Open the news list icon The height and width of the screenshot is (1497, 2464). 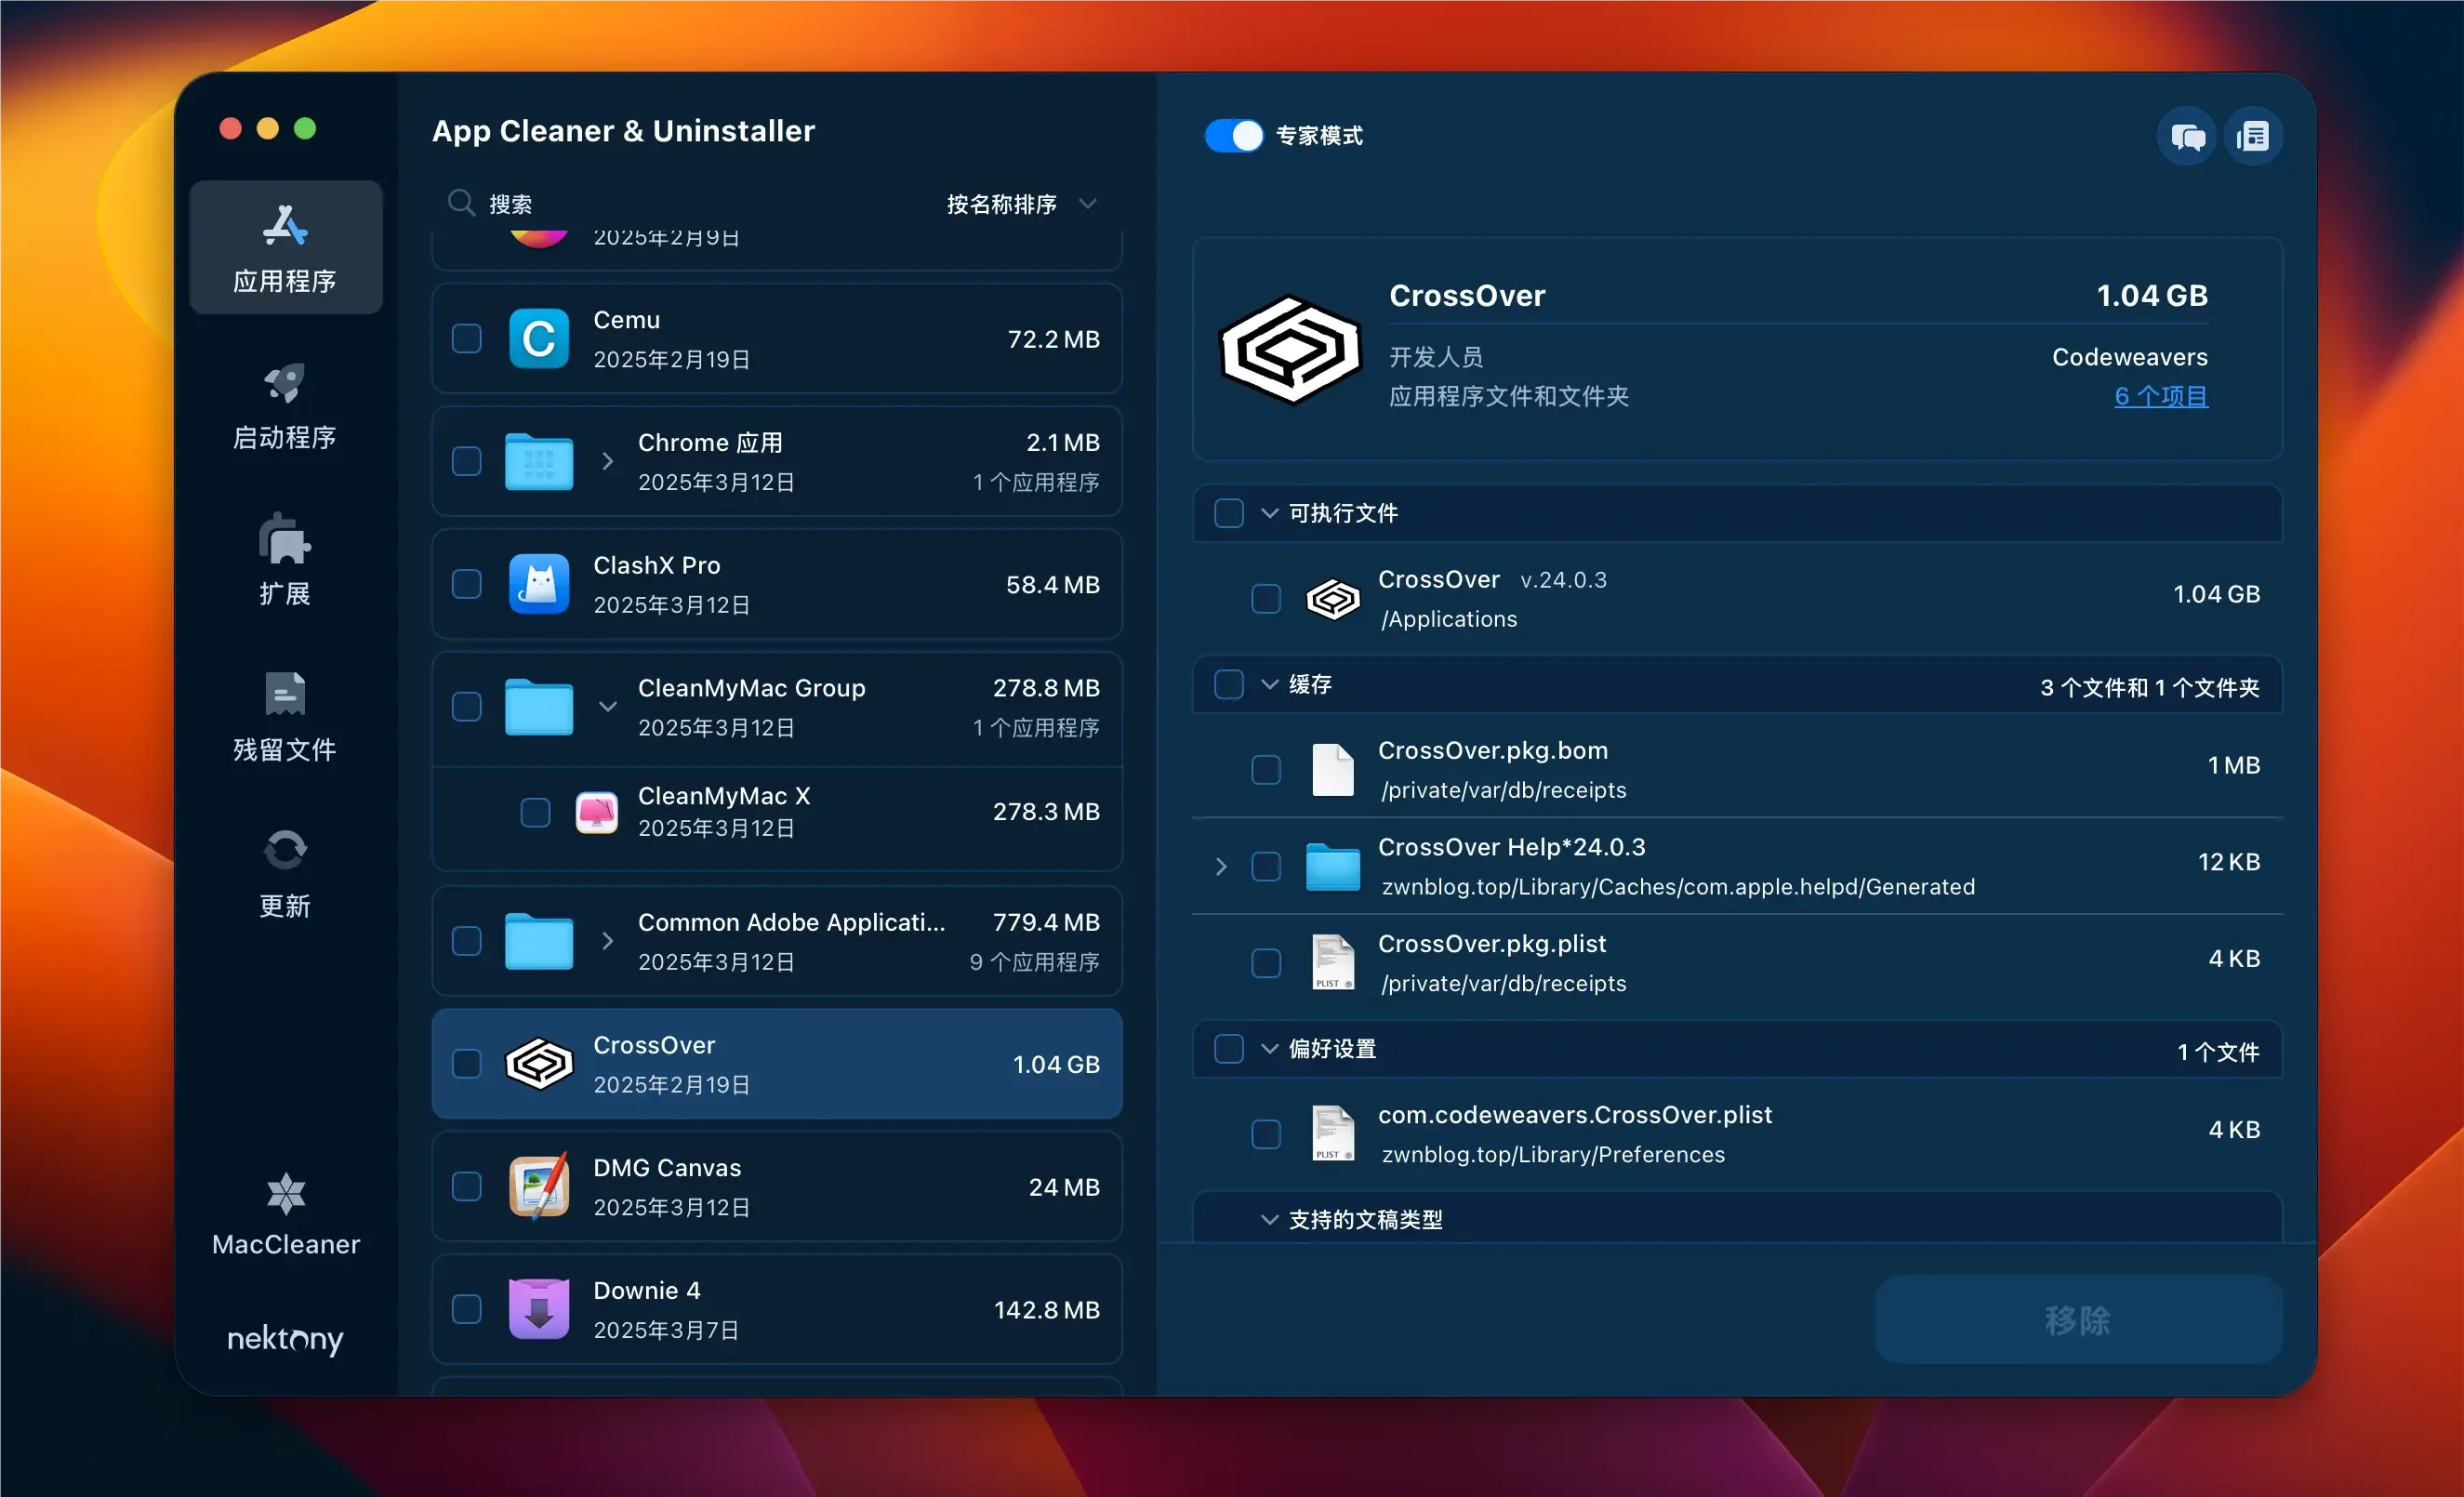tap(2252, 136)
